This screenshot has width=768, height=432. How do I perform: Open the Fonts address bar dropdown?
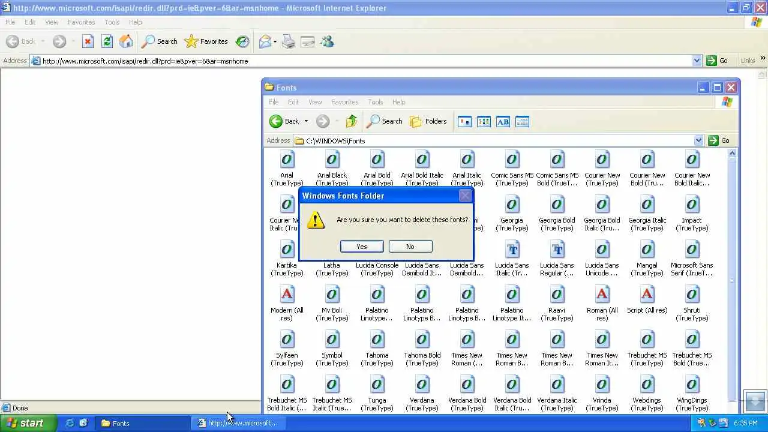[698, 140]
